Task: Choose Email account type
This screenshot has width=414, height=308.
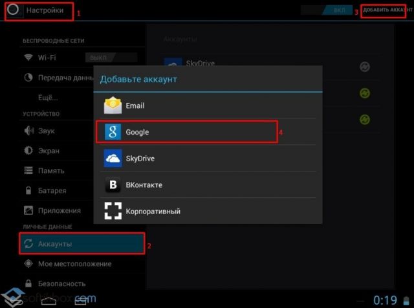Action: [x=208, y=105]
